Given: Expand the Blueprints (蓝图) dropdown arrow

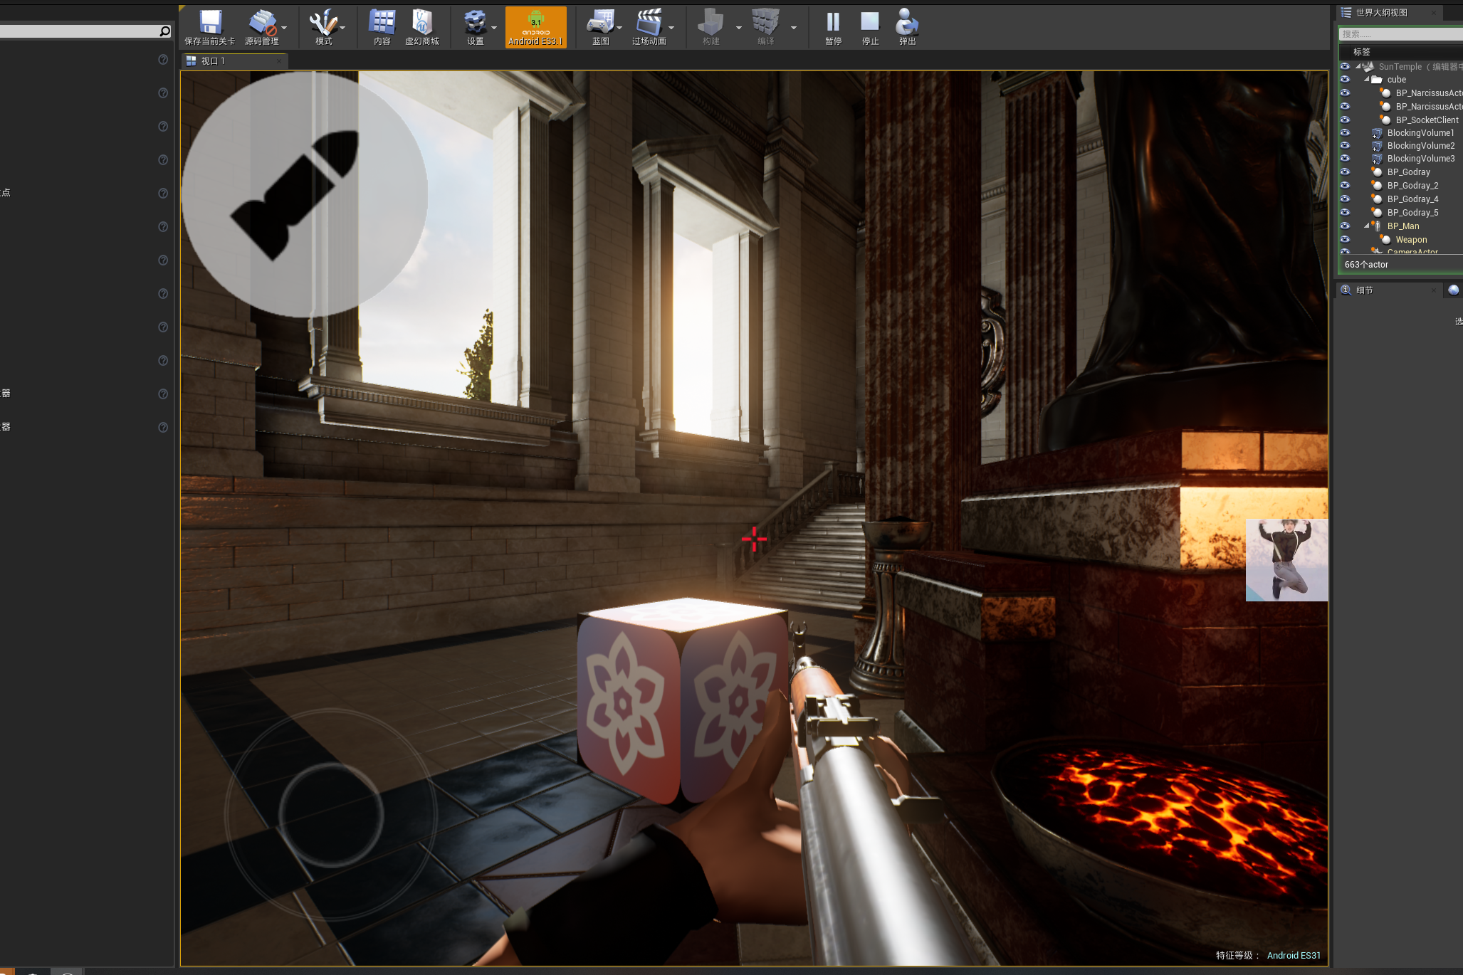Looking at the screenshot, I should (x=619, y=28).
